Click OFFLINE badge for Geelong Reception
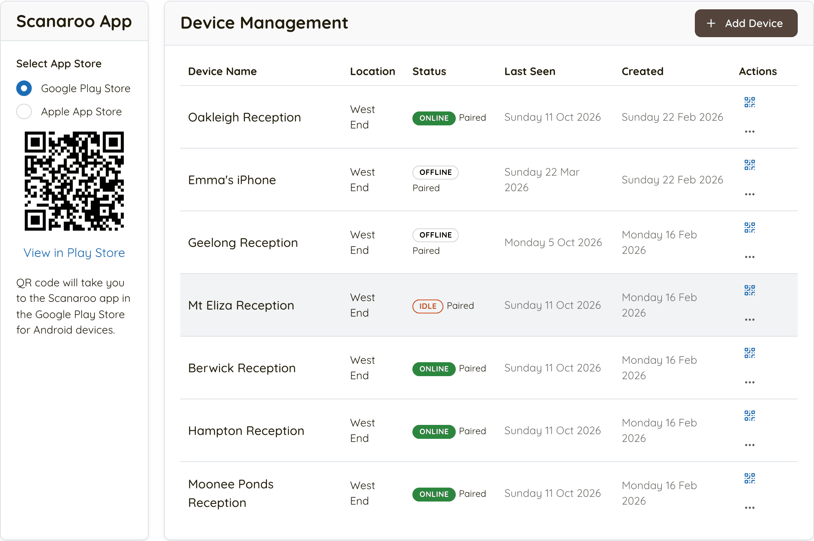This screenshot has width=814, height=541. (x=435, y=235)
